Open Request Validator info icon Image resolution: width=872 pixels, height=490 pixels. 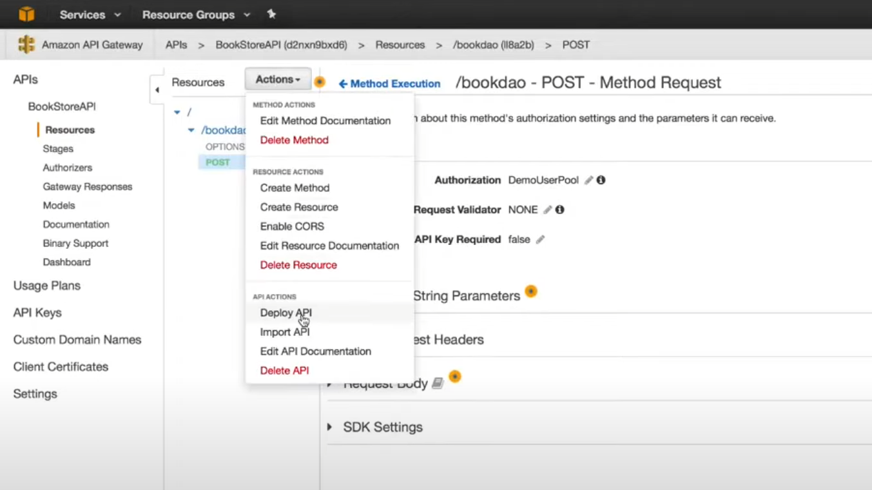(559, 210)
